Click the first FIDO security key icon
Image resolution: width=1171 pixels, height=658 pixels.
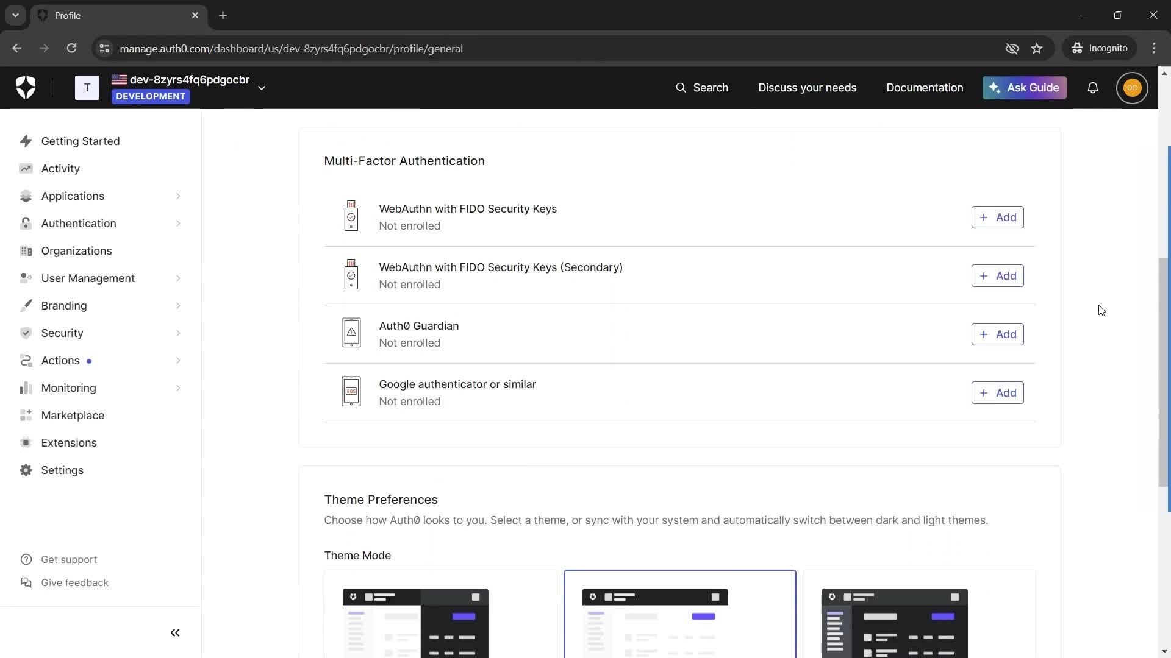click(351, 216)
